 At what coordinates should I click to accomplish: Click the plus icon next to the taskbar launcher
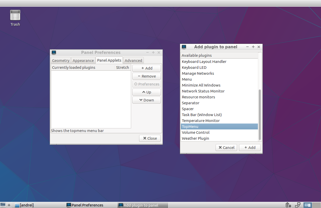(x=9, y=205)
